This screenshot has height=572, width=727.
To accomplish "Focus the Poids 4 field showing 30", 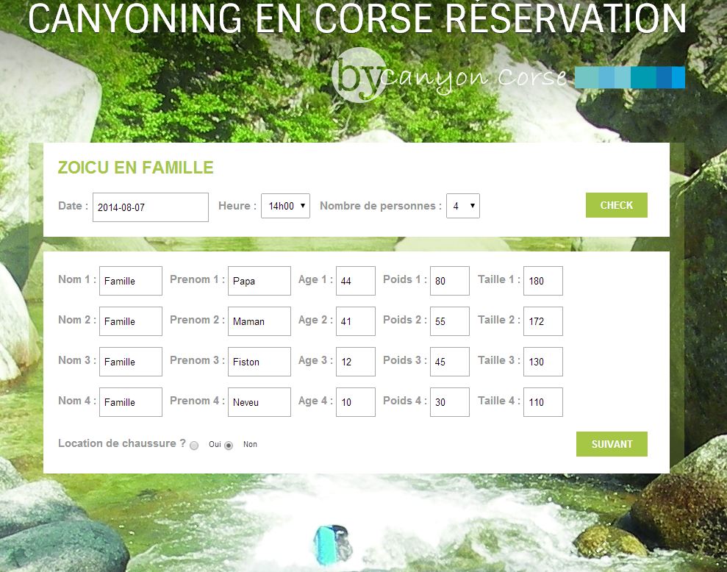I will (449, 402).
